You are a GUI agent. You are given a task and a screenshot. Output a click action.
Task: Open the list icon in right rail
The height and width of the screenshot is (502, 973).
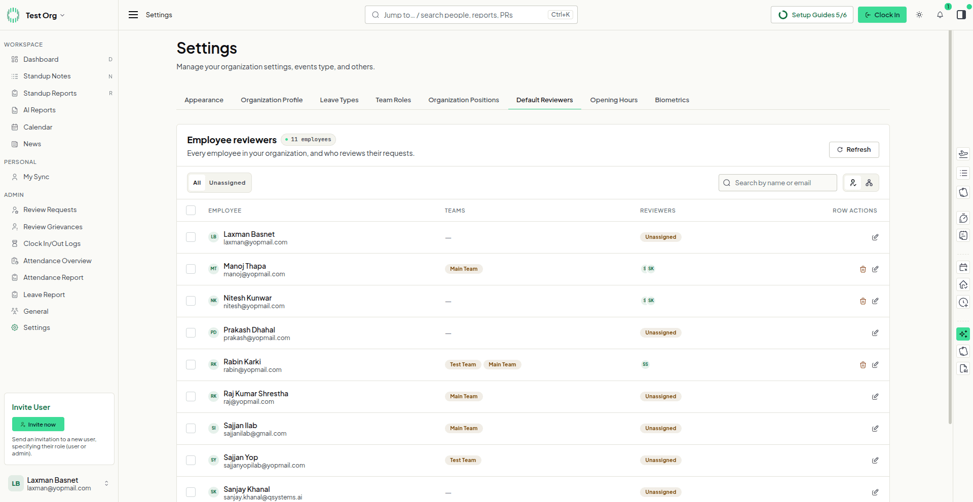[963, 173]
